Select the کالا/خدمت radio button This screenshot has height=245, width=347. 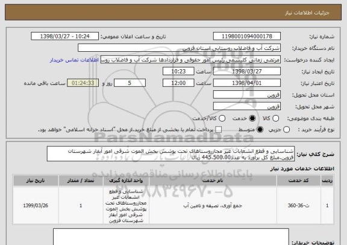point(222,119)
